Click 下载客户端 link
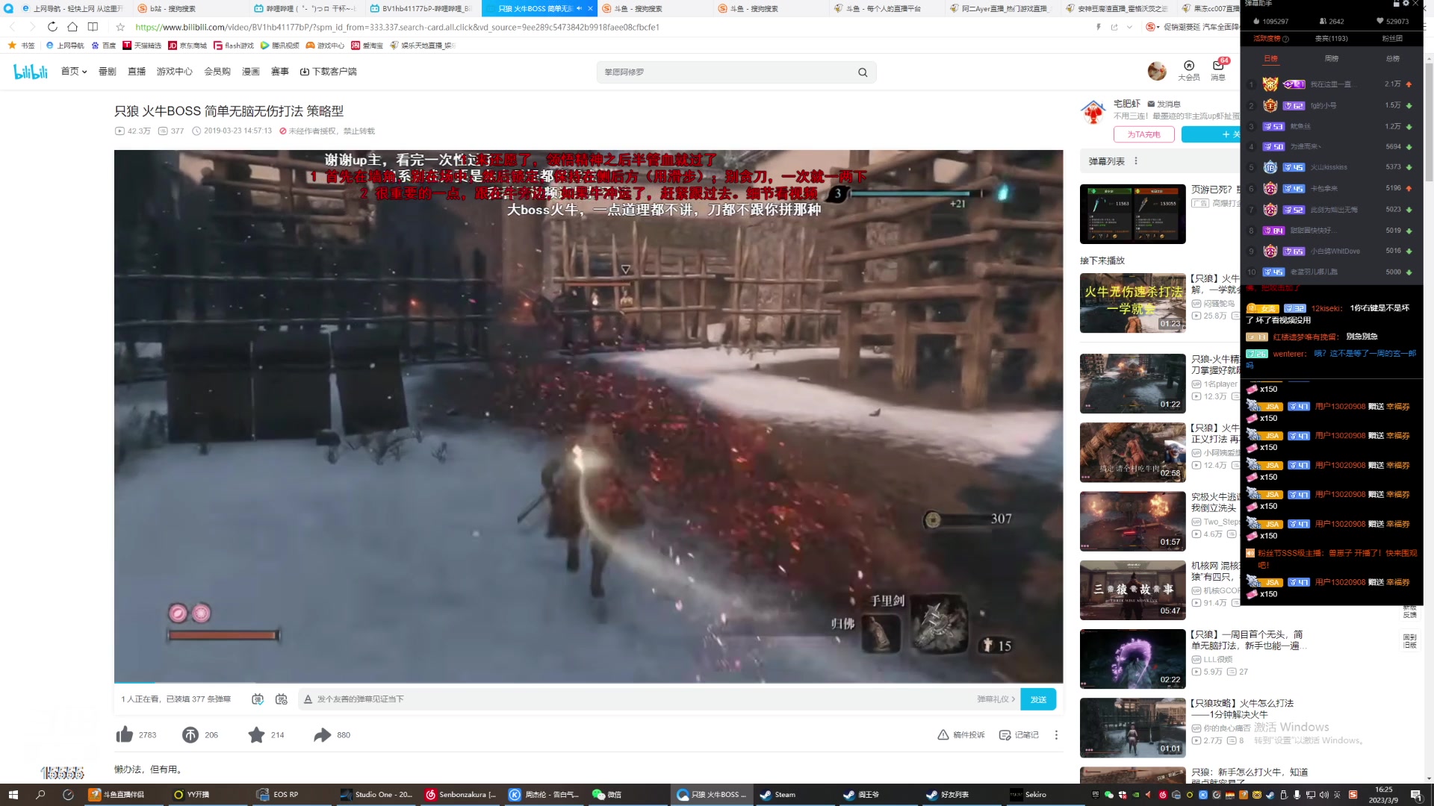 329,72
